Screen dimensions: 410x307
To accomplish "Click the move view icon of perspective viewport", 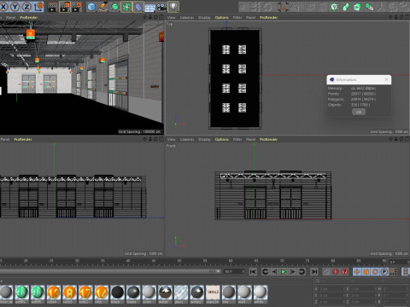I will click(145, 18).
